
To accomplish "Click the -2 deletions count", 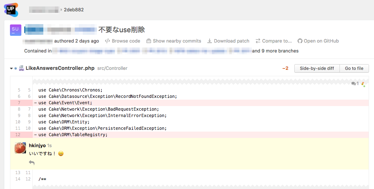I will click(x=285, y=68).
